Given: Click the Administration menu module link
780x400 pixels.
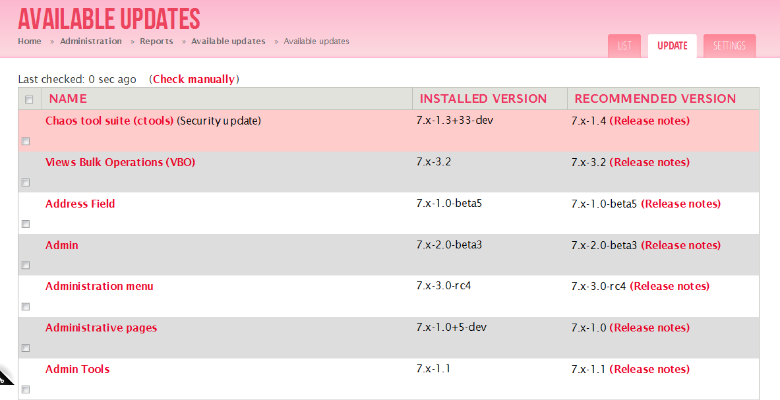Looking at the screenshot, I should pos(100,286).
